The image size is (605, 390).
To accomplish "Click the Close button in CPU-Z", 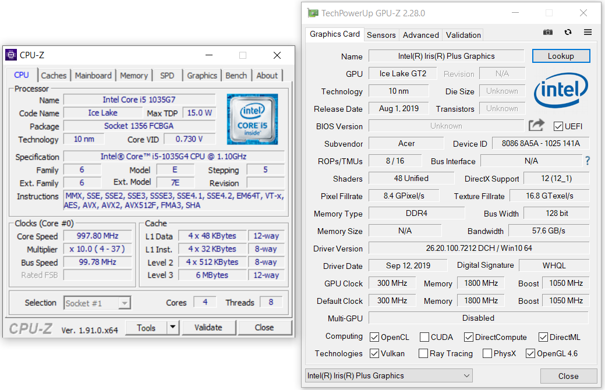I will (264, 328).
